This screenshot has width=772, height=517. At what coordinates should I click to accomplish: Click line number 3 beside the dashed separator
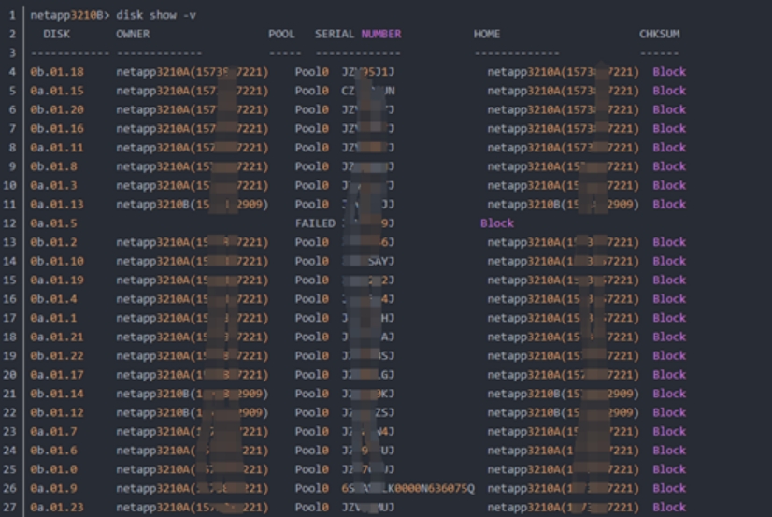(12, 53)
